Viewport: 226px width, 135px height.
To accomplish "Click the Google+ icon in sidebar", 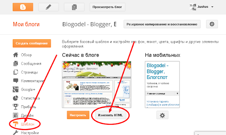I will pos(16,89).
